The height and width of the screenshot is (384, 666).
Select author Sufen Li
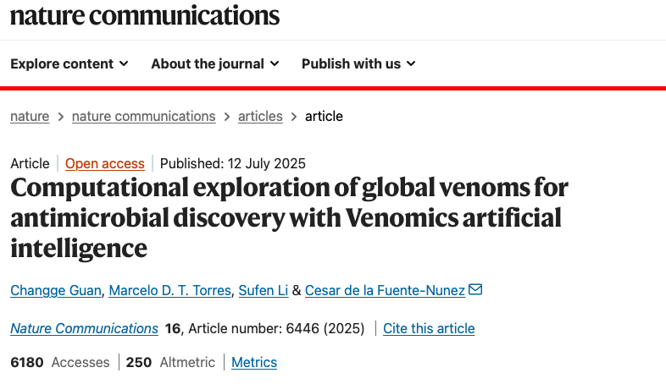coord(264,291)
